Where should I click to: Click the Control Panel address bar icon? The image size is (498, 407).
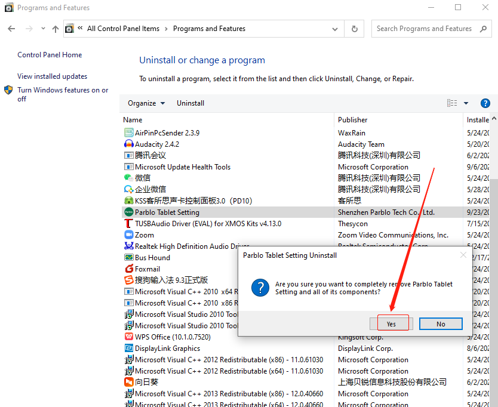[69, 29]
